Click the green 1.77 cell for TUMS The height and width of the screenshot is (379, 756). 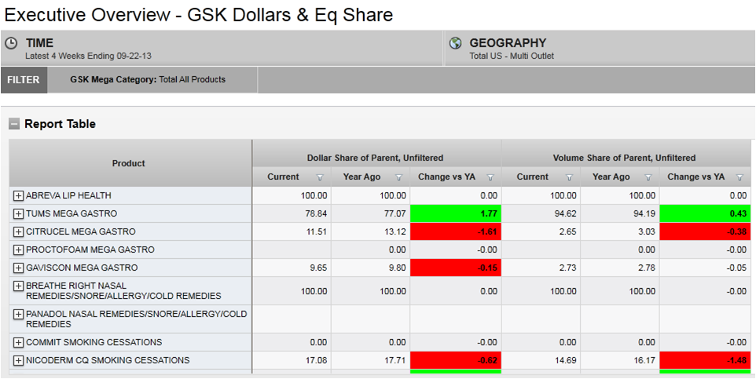click(455, 213)
